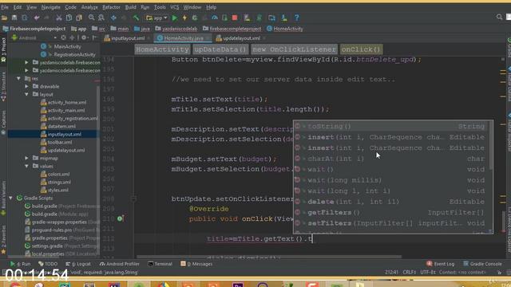This screenshot has width=511, height=287.
Task: Click the Open folder toolbar icon
Action: (4, 18)
